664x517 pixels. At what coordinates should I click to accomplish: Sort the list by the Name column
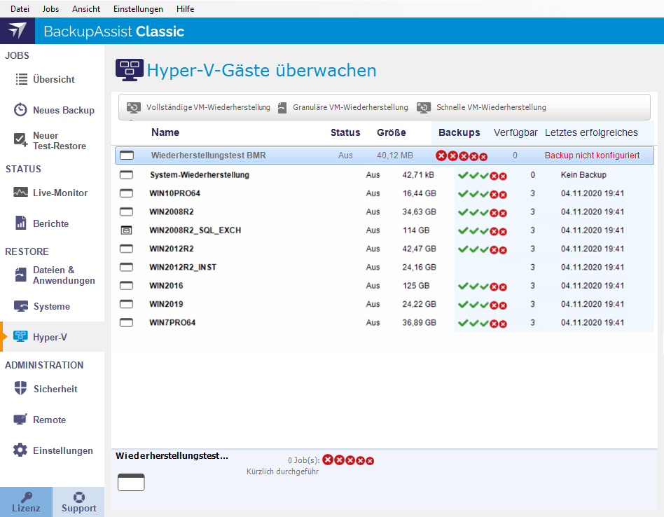[166, 132]
